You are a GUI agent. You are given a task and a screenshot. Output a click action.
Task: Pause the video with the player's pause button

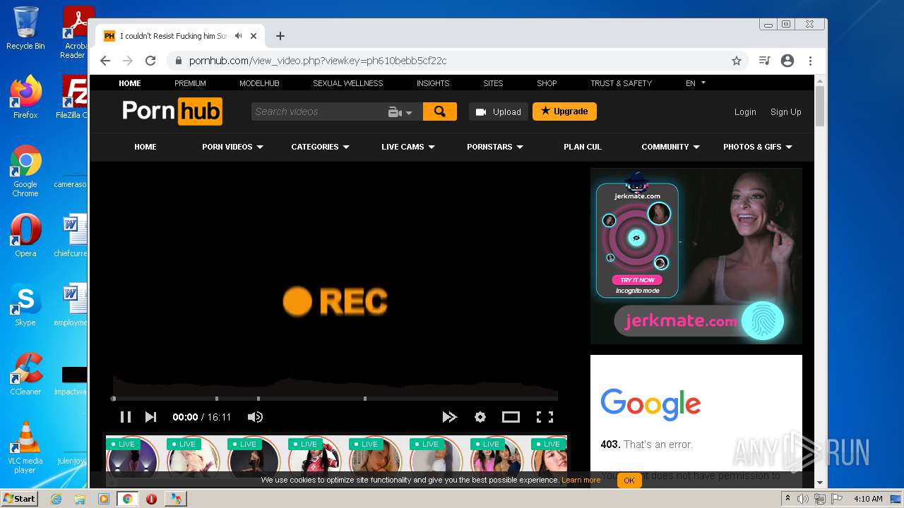point(126,417)
